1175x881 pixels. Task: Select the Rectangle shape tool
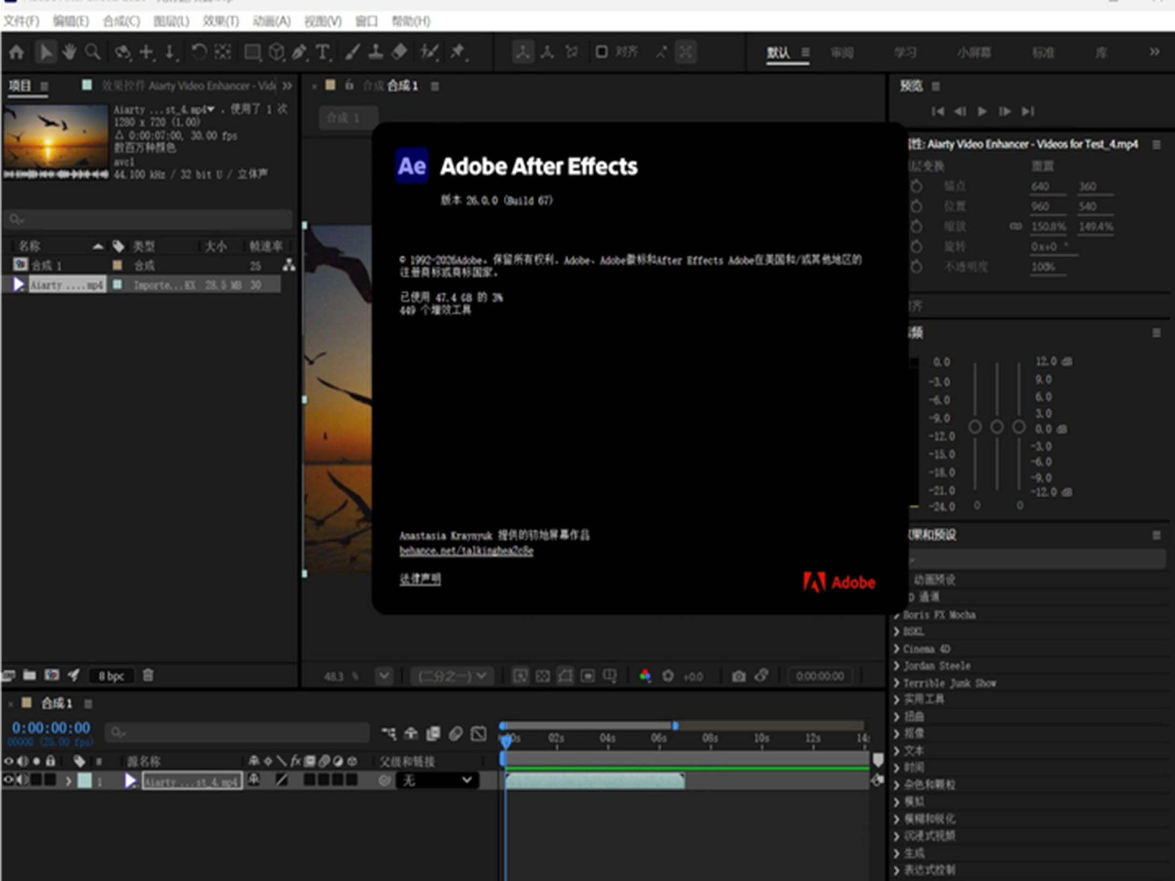click(252, 52)
